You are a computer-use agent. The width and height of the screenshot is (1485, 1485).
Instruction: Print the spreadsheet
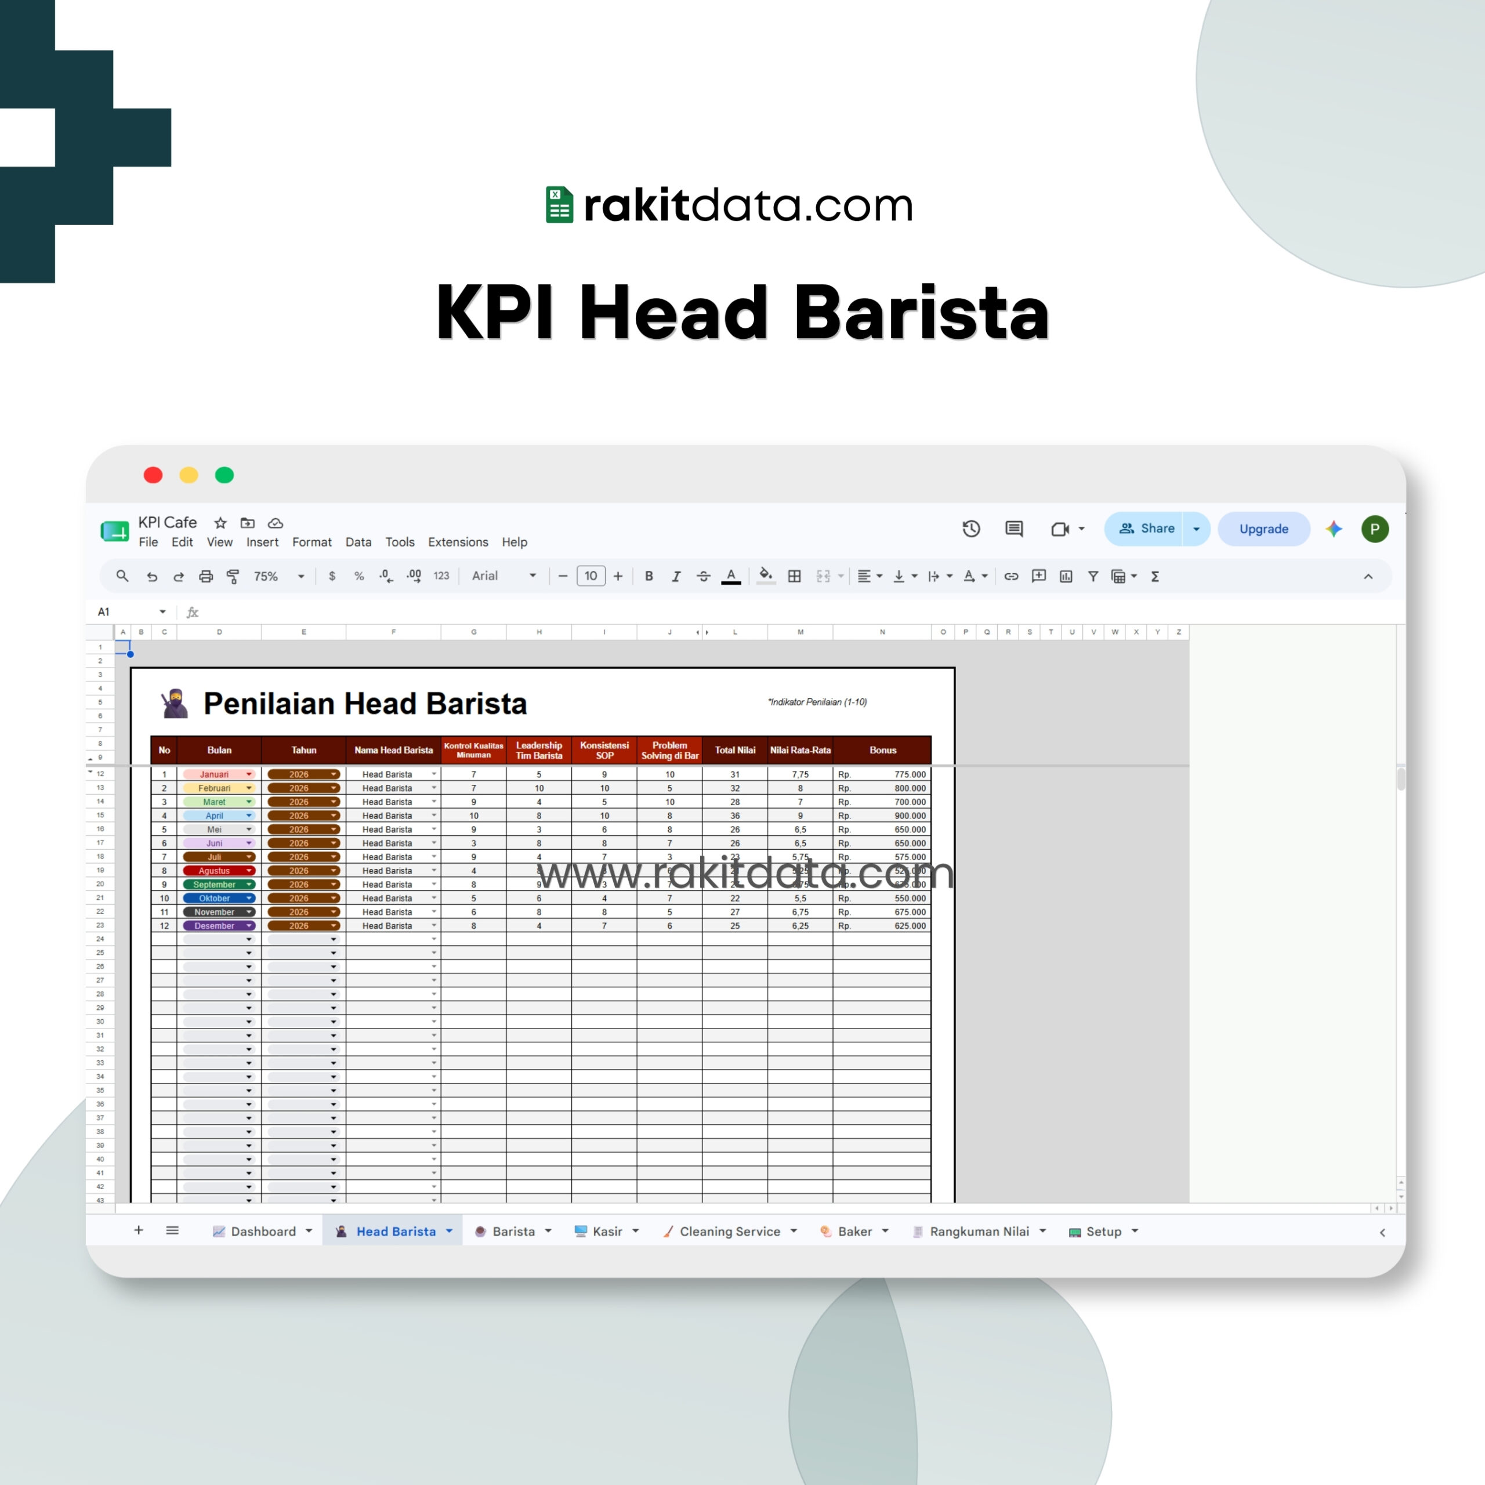pyautogui.click(x=205, y=577)
